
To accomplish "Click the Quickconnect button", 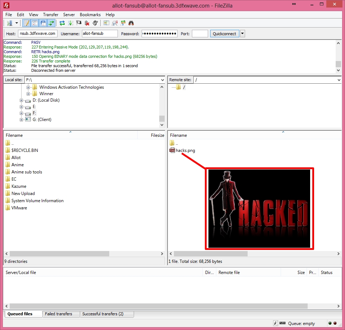I will tap(224, 34).
